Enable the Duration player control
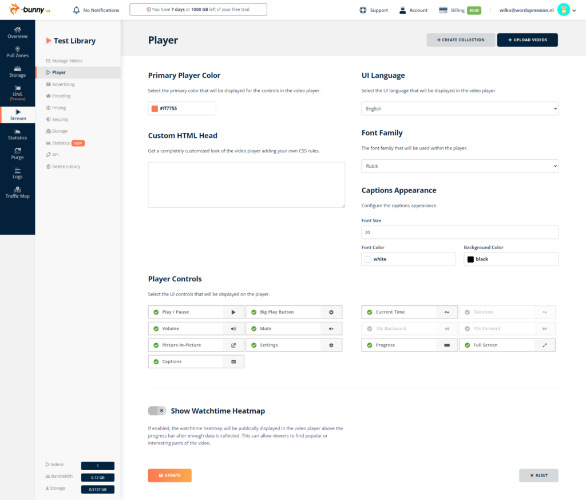This screenshot has width=586, height=500. 507,312
